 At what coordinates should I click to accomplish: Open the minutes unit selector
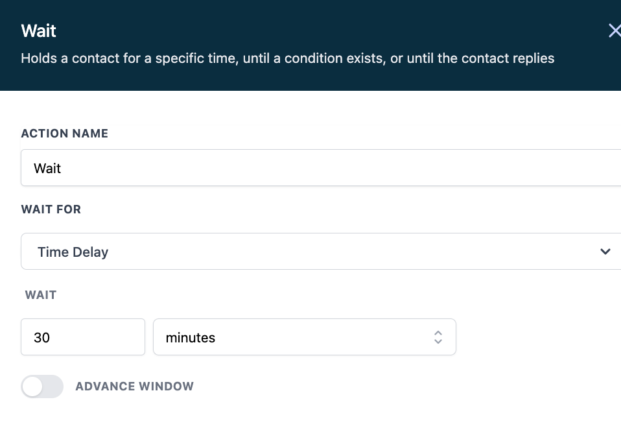(304, 337)
